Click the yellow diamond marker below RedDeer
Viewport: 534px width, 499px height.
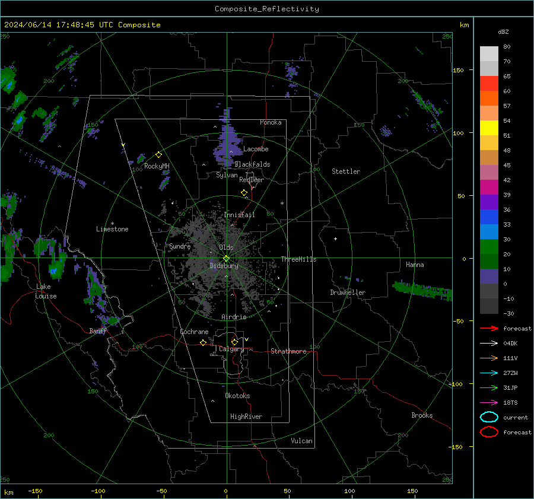(244, 193)
